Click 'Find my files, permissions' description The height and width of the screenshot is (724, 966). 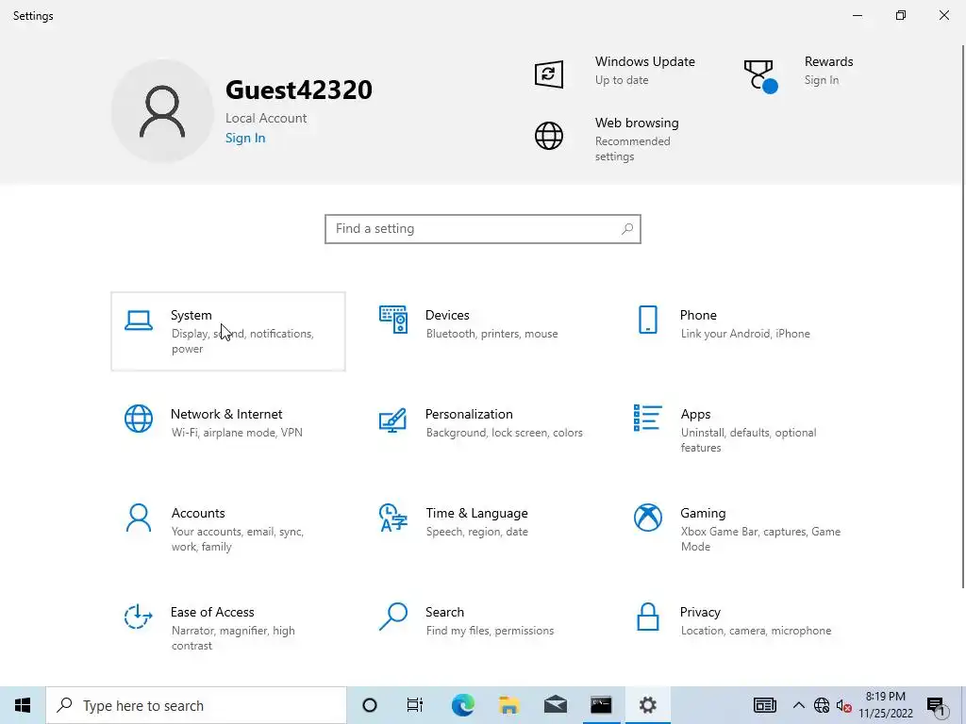pyautogui.click(x=490, y=631)
